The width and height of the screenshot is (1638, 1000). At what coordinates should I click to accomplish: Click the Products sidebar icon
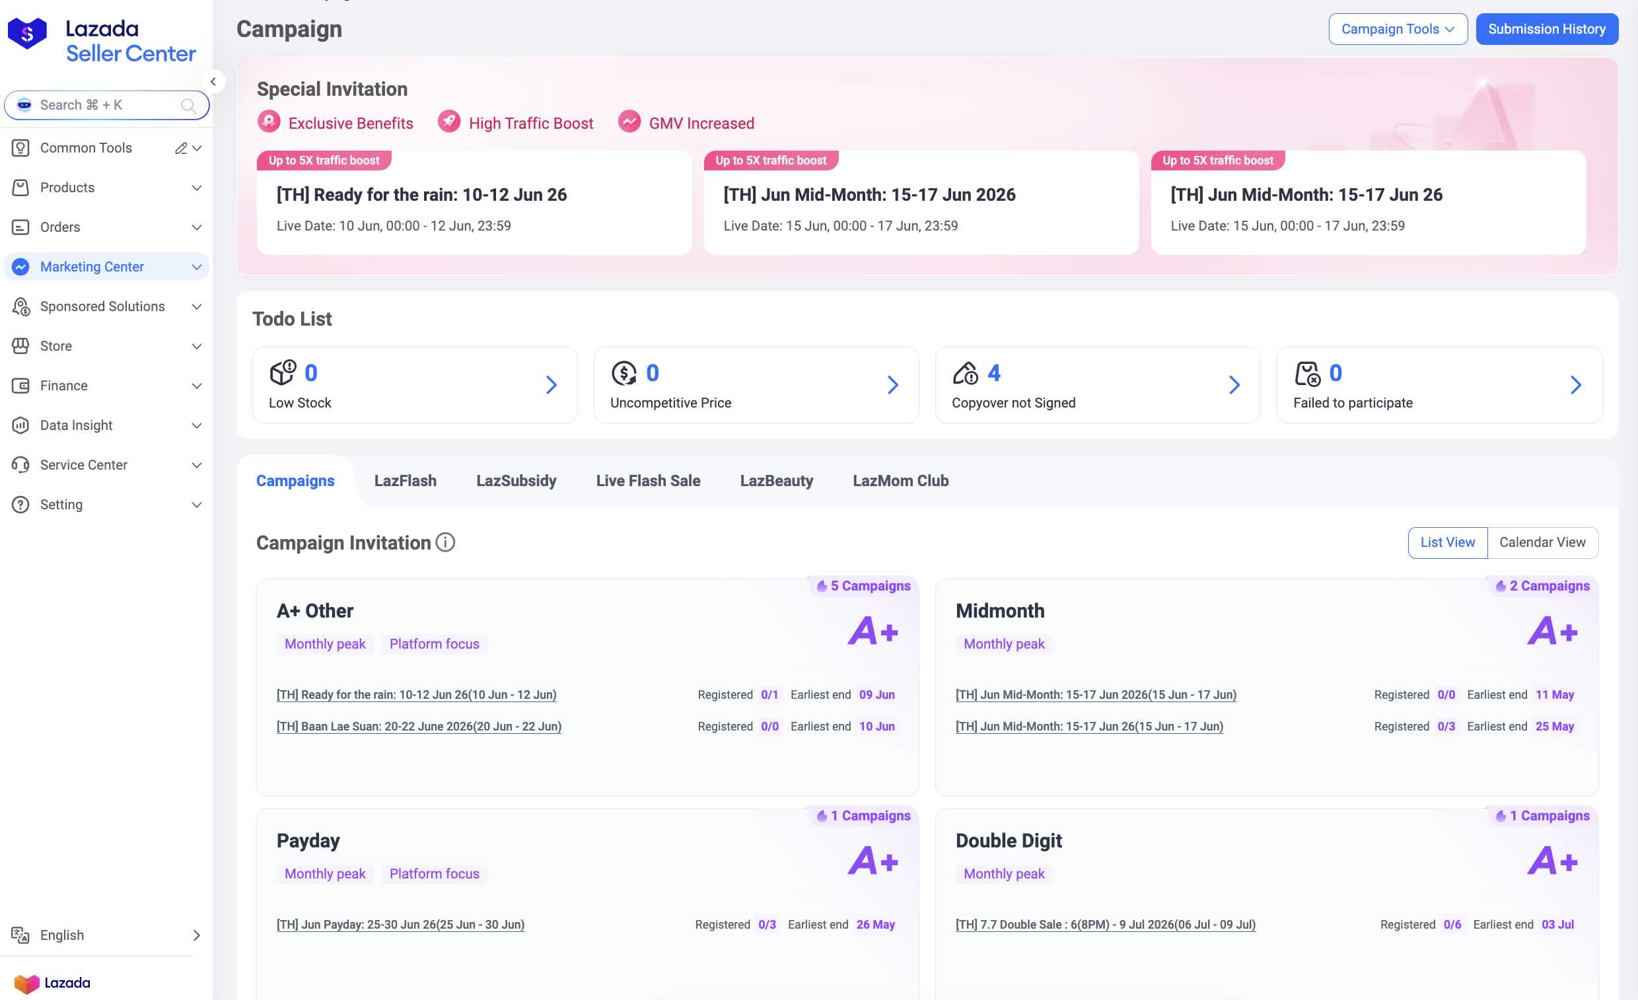[20, 188]
